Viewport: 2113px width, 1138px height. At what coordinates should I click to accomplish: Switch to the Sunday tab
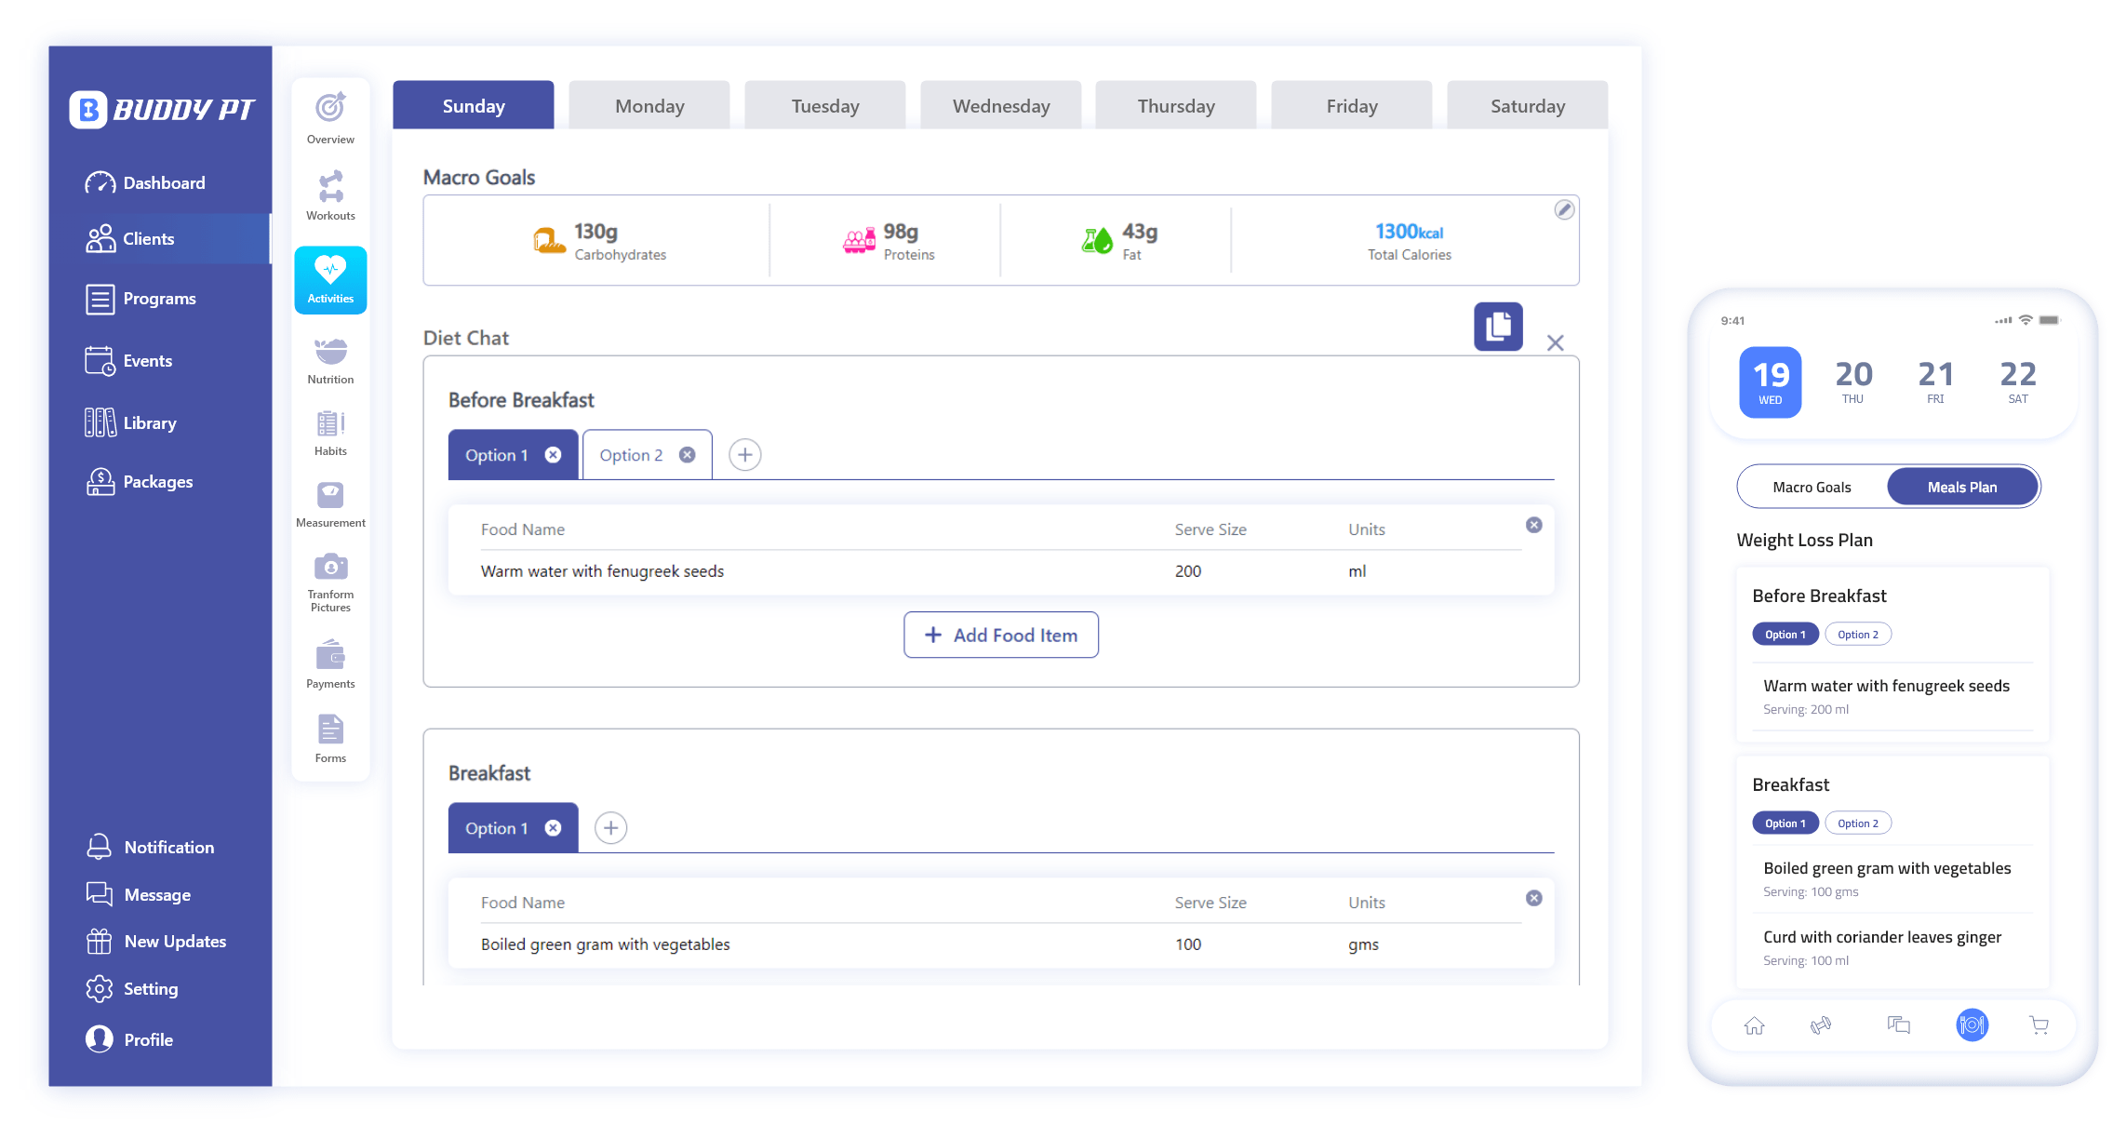[474, 105]
